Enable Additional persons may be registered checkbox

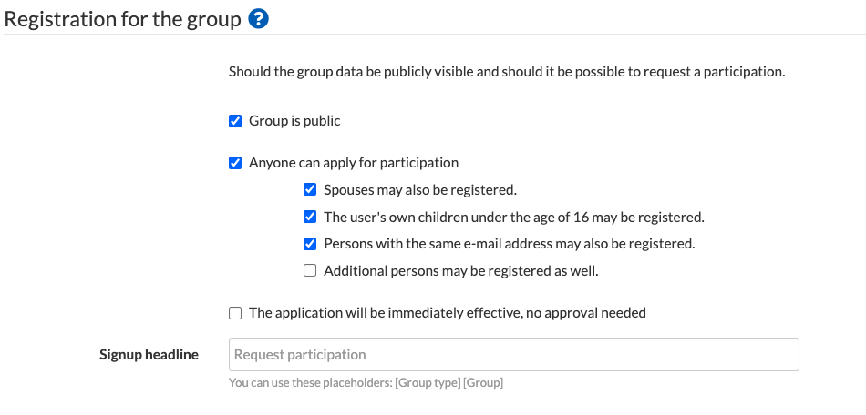click(310, 270)
